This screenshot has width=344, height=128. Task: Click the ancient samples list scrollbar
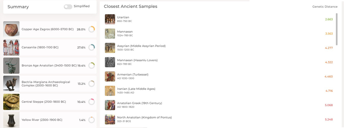[337, 29]
